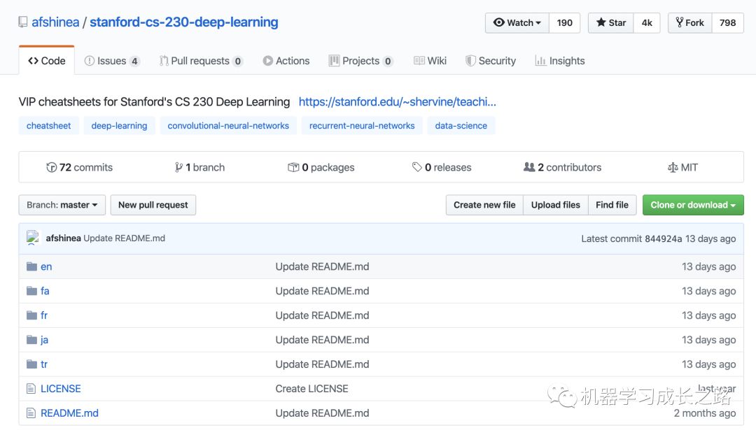This screenshot has width=756, height=430.
Task: Click the scales icon beside MIT
Action: [673, 168]
